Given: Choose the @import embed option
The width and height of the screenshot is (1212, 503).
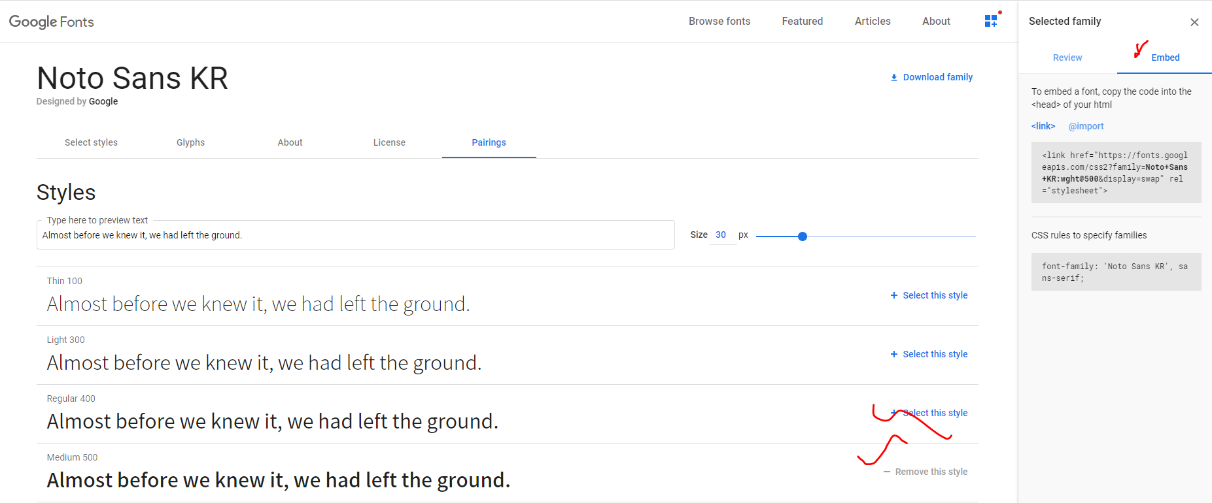Looking at the screenshot, I should tap(1086, 126).
